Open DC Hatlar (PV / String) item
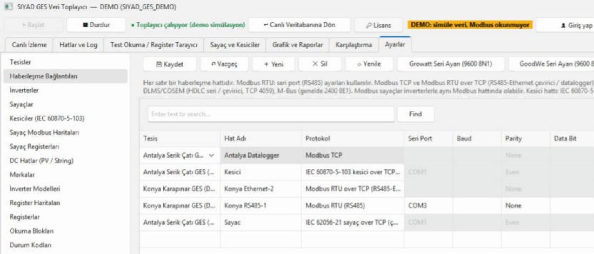 tap(64, 161)
